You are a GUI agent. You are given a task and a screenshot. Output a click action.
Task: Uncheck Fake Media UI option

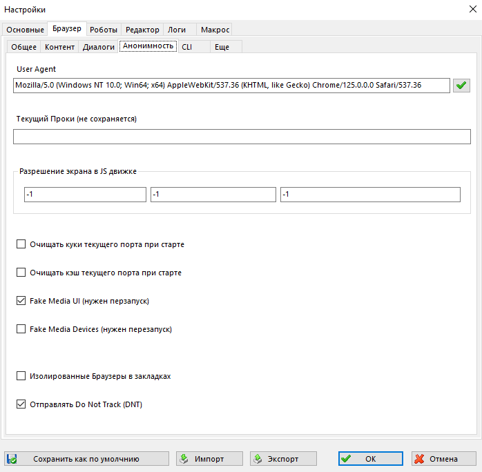point(21,301)
